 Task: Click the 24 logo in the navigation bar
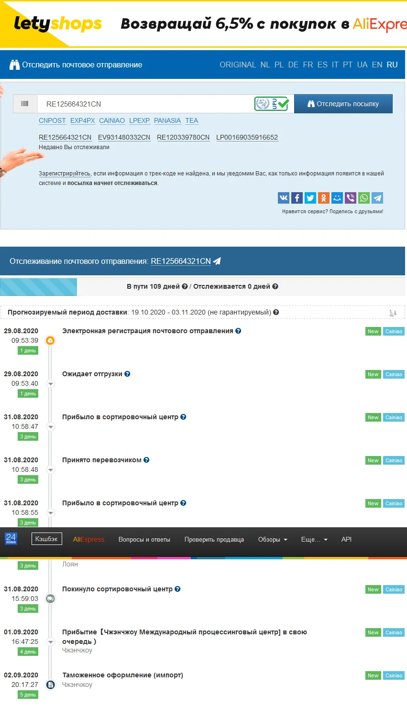(x=11, y=539)
